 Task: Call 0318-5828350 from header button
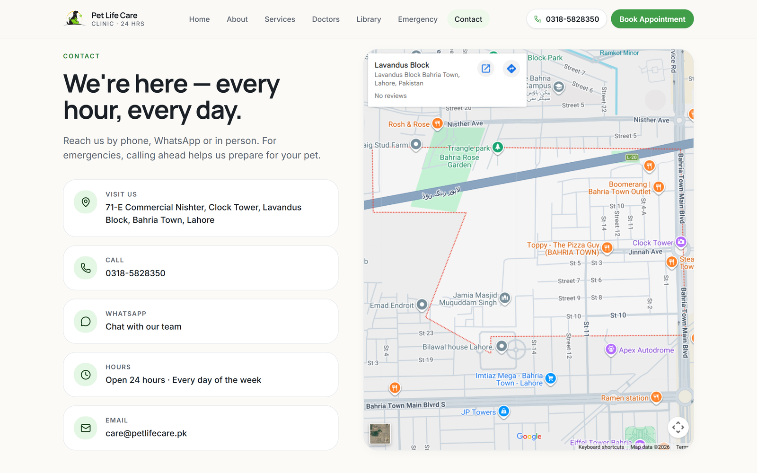pyautogui.click(x=566, y=19)
